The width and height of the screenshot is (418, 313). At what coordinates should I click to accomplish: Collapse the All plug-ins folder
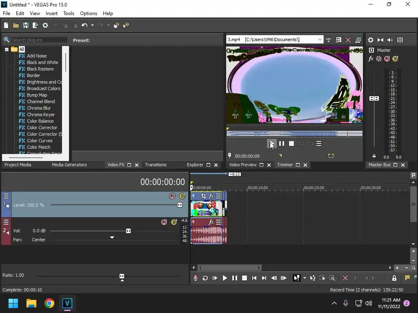[7, 49]
